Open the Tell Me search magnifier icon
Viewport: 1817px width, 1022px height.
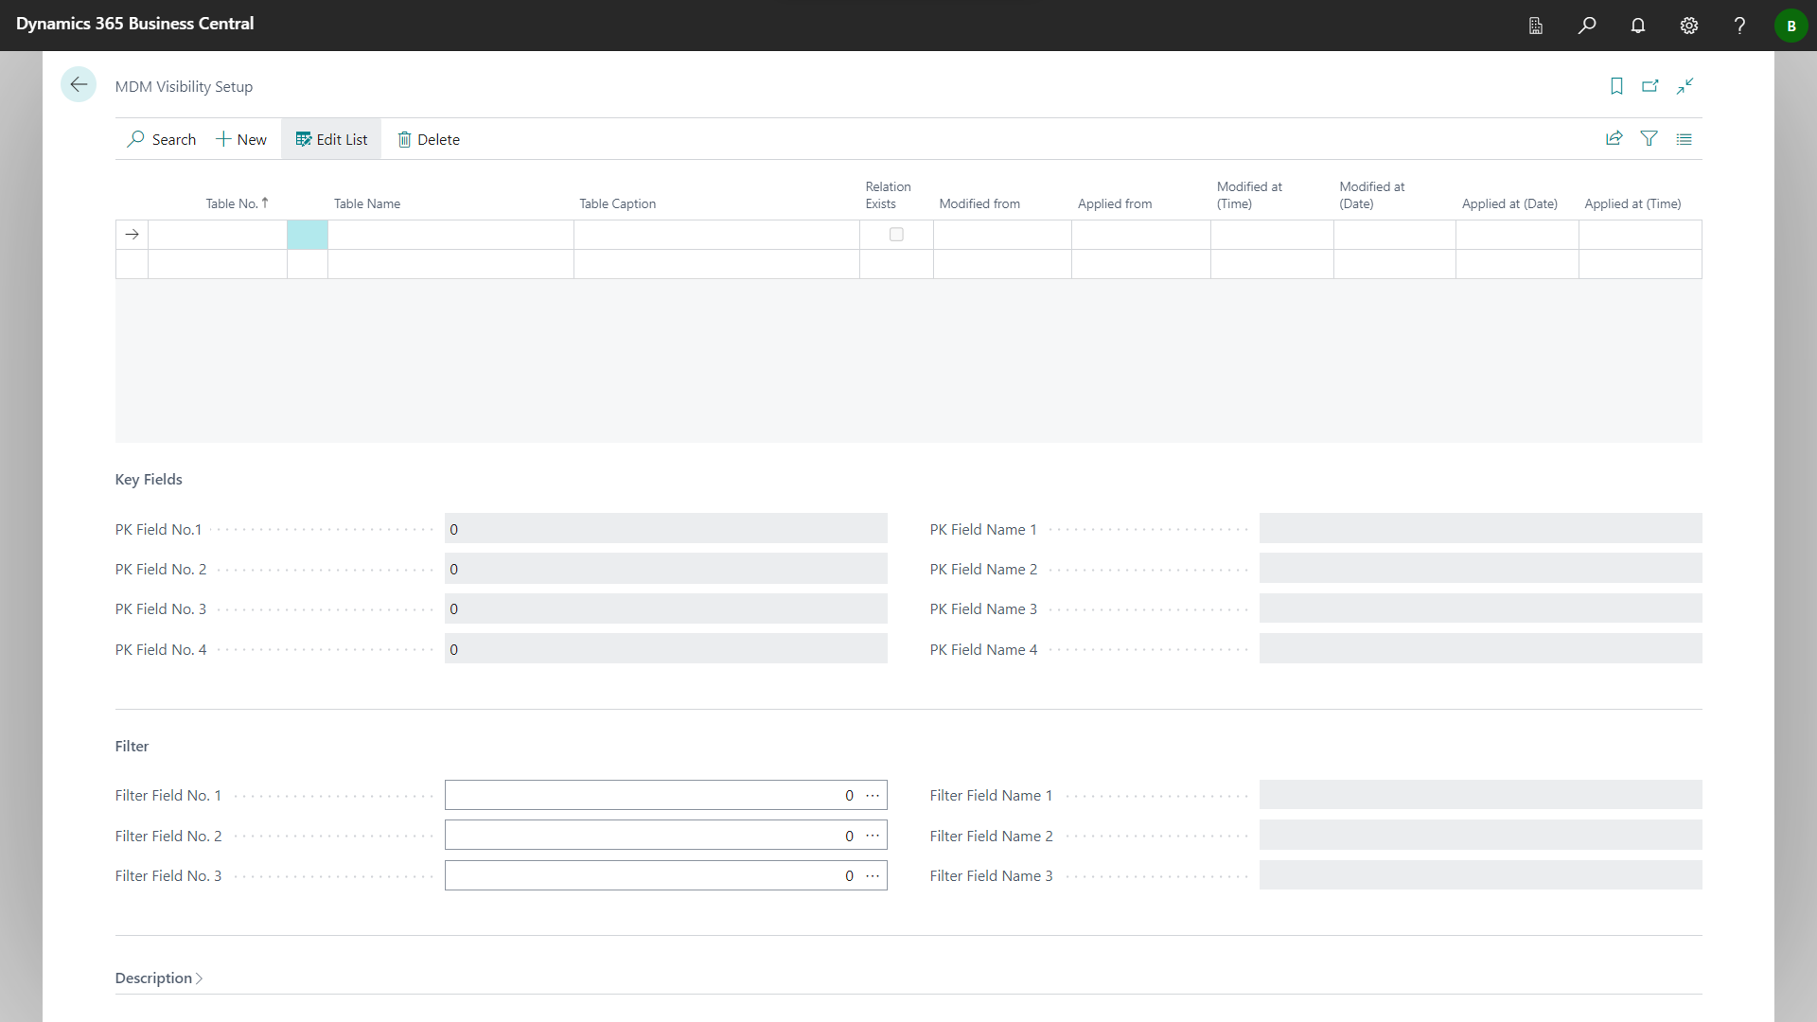(1587, 26)
